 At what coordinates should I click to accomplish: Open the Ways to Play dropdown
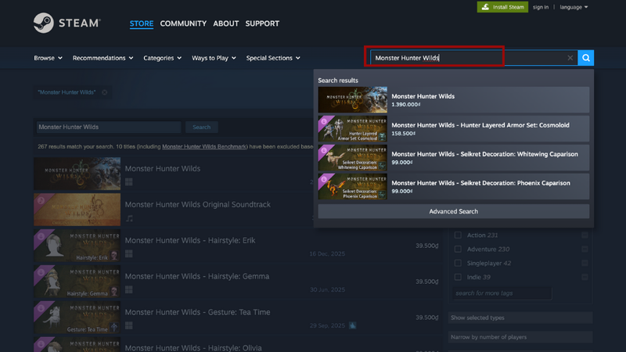click(x=214, y=58)
